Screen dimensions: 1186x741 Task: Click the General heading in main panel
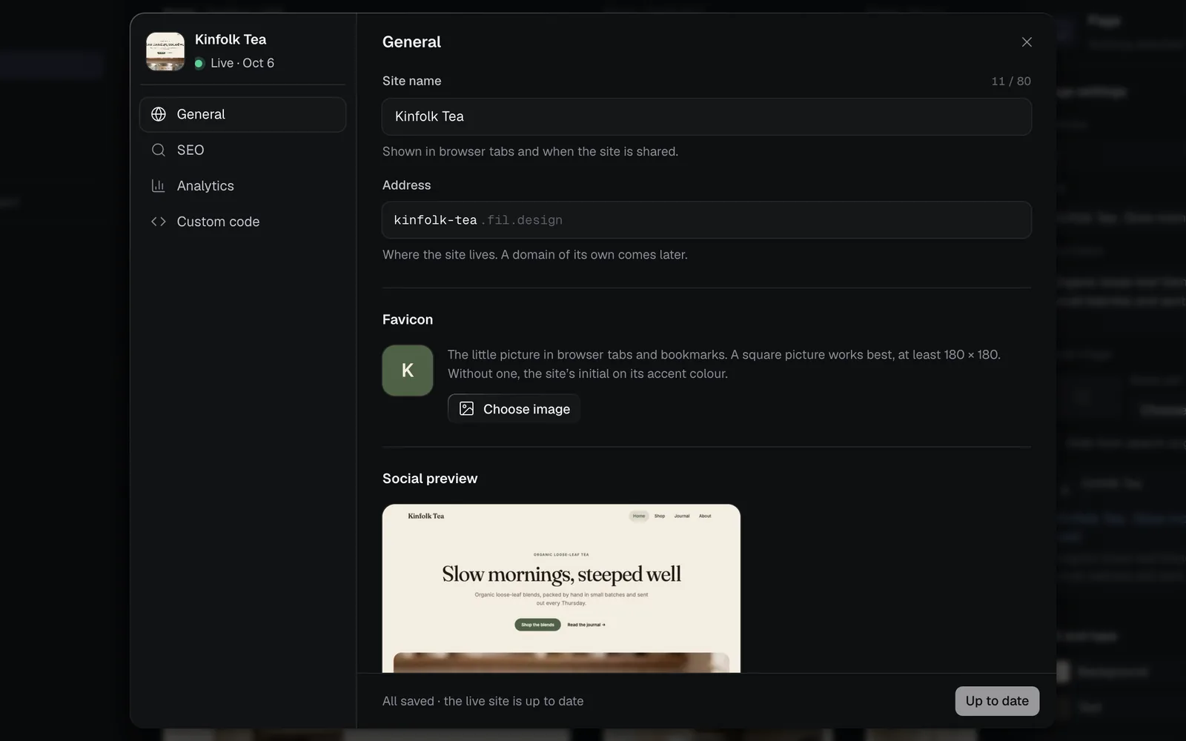tap(411, 42)
